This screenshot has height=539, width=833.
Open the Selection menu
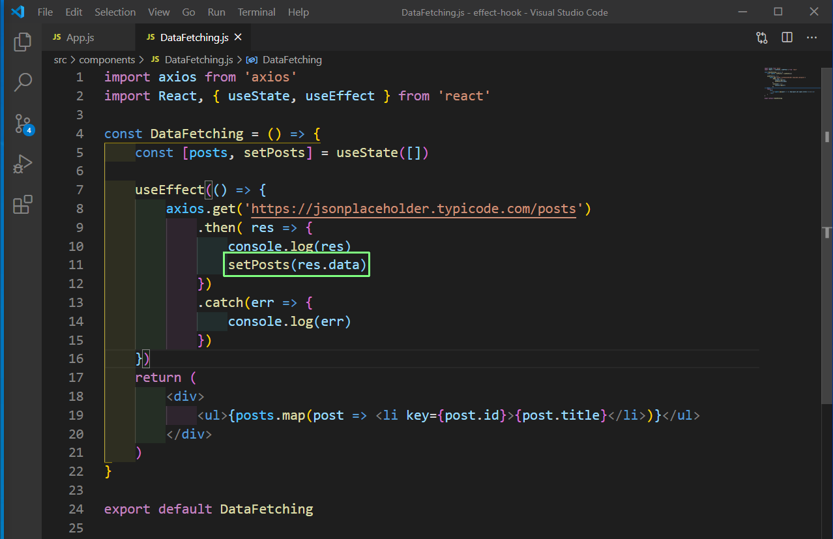(x=115, y=12)
